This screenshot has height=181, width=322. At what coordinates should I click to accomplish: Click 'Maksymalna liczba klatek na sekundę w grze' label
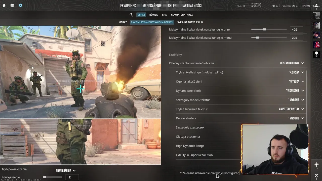pyautogui.click(x=199, y=29)
